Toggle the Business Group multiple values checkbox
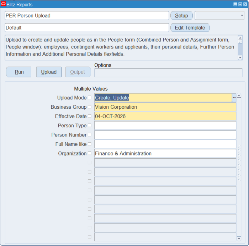 [90, 107]
